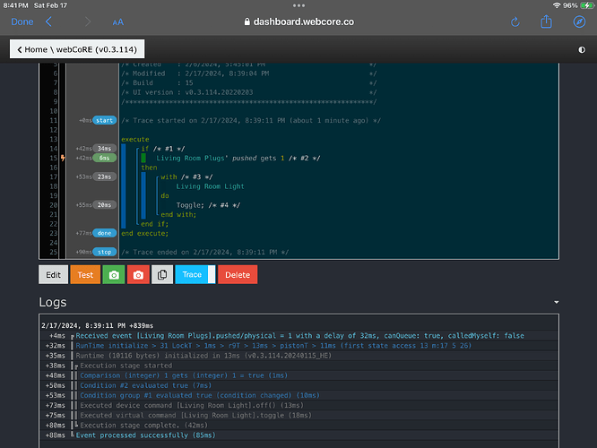Click 'Living Room Plugs' pushed condition line

tap(238, 158)
